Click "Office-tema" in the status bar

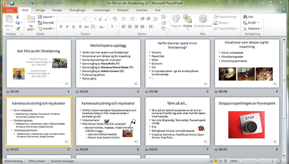click(x=36, y=161)
